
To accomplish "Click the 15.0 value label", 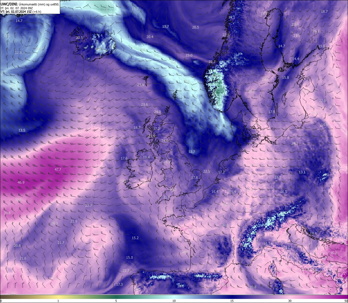I will pos(129,257).
